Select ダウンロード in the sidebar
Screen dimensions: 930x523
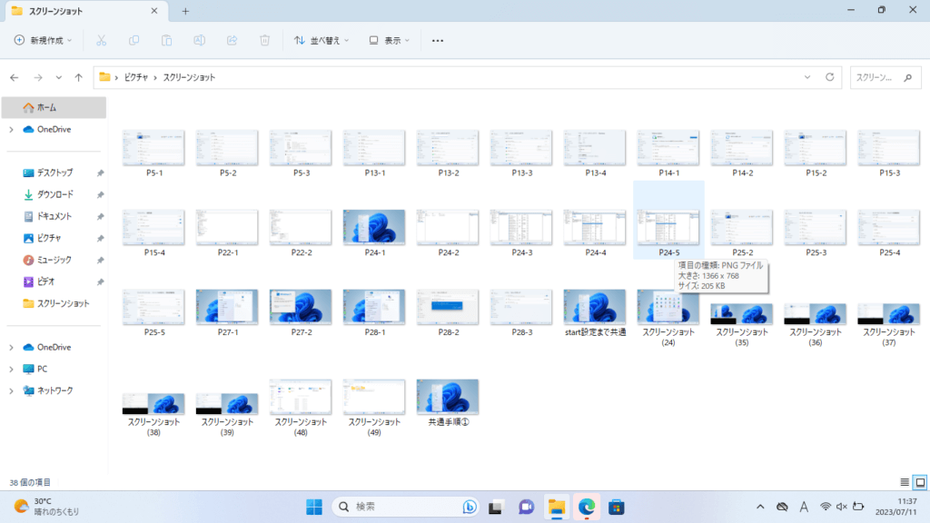(54, 194)
